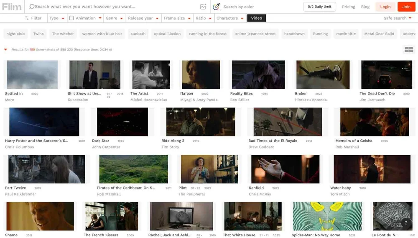
Task: Click the Filter sliders icon
Action: point(27,18)
